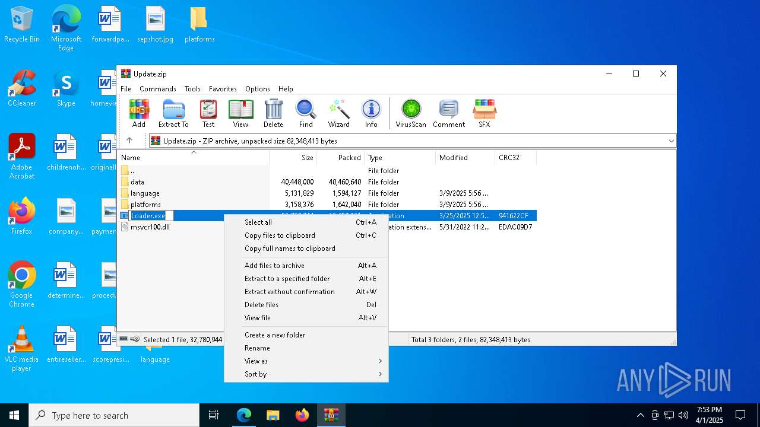Screen dimensions: 760x427
Task: Choose Extract without confirmation
Action: (306, 292)
